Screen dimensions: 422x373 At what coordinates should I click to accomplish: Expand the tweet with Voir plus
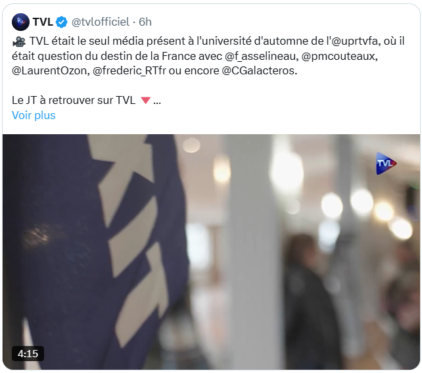(34, 115)
